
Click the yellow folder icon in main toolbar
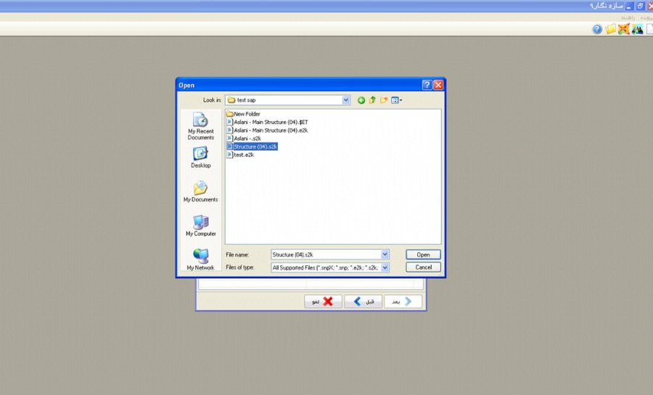coord(611,29)
